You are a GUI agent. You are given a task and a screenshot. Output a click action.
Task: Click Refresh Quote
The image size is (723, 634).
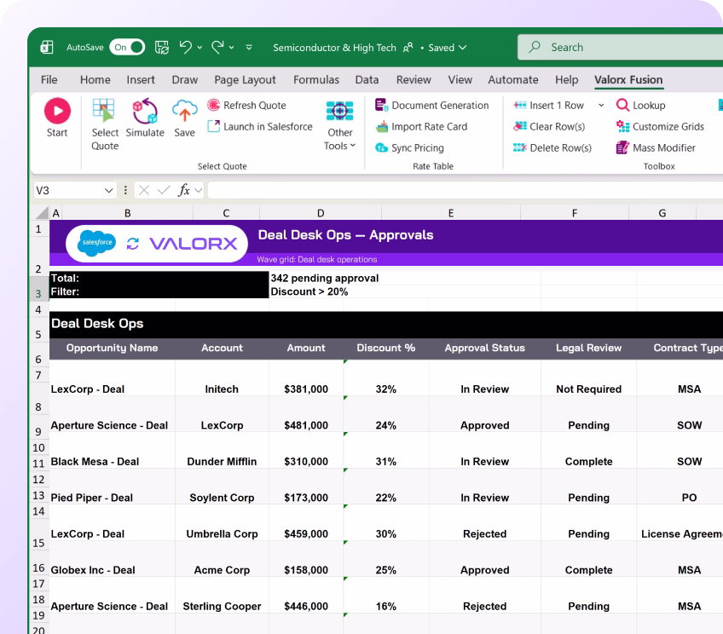[246, 105]
